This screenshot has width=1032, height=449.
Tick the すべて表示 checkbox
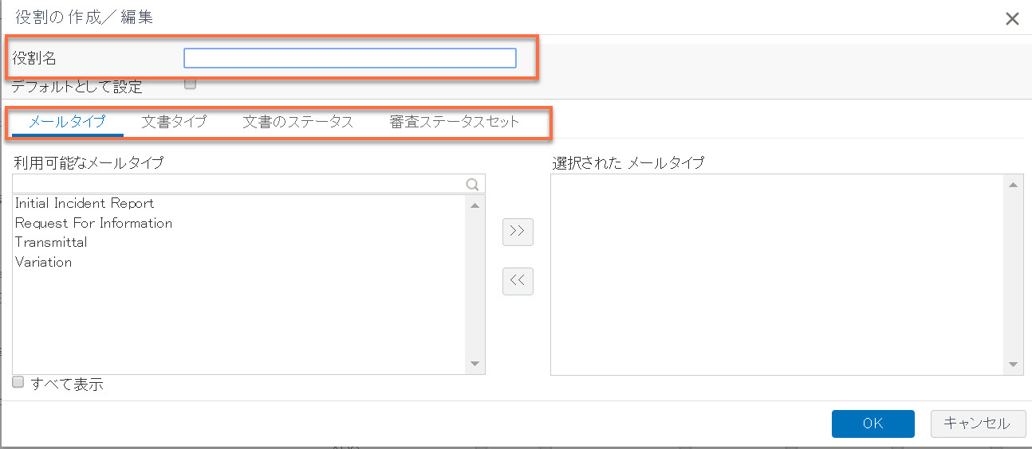tap(18, 382)
